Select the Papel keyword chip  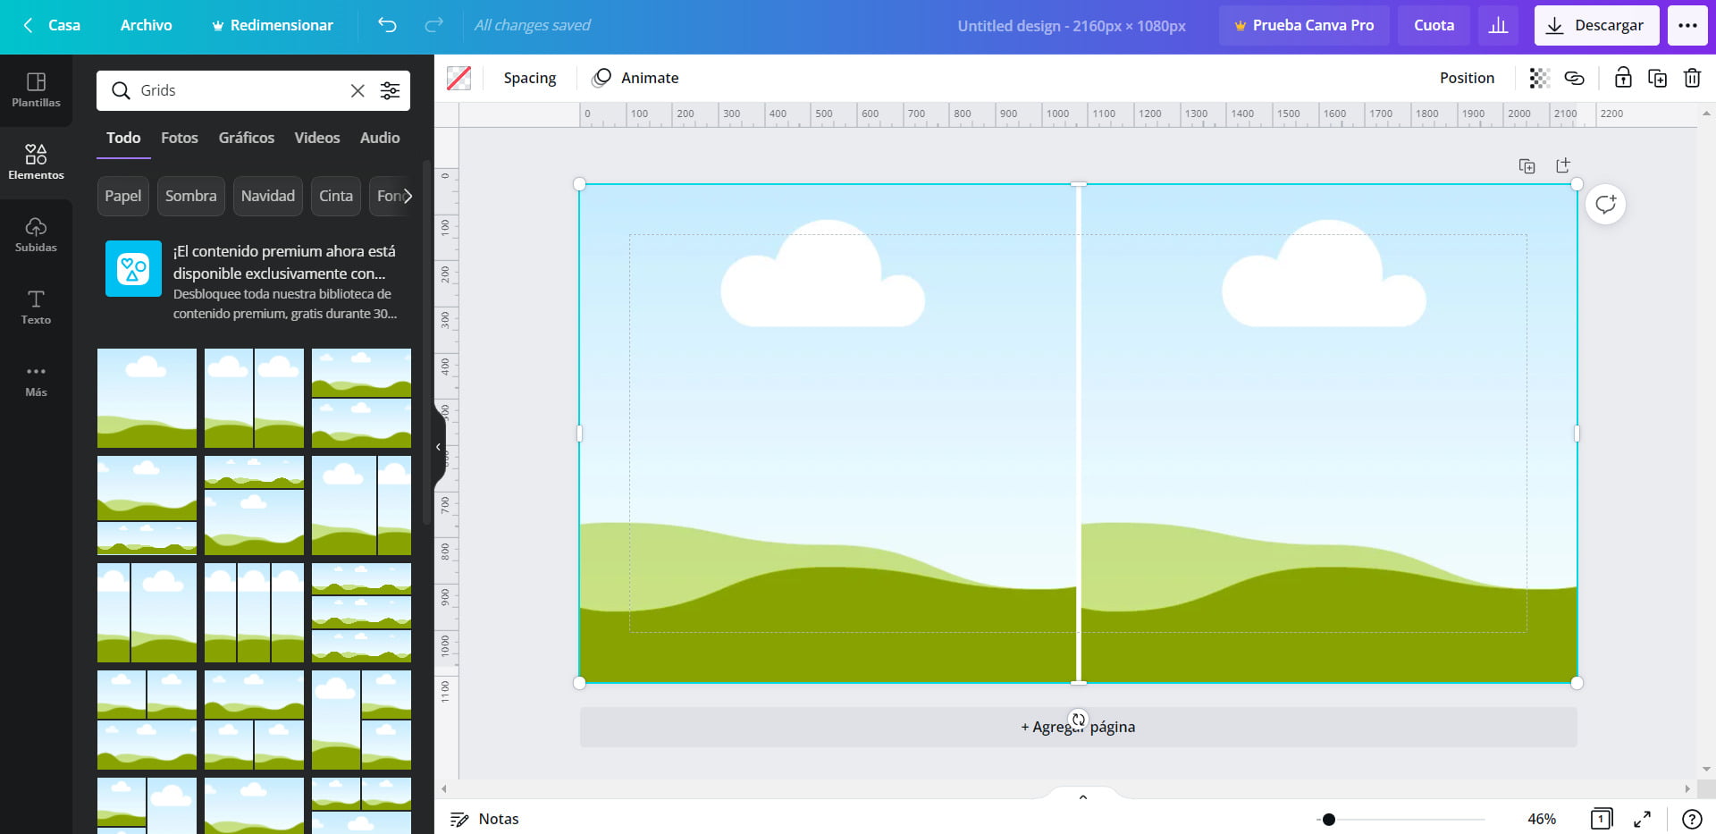pos(123,196)
